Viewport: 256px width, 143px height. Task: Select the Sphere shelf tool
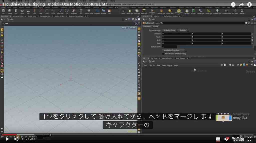10,11
